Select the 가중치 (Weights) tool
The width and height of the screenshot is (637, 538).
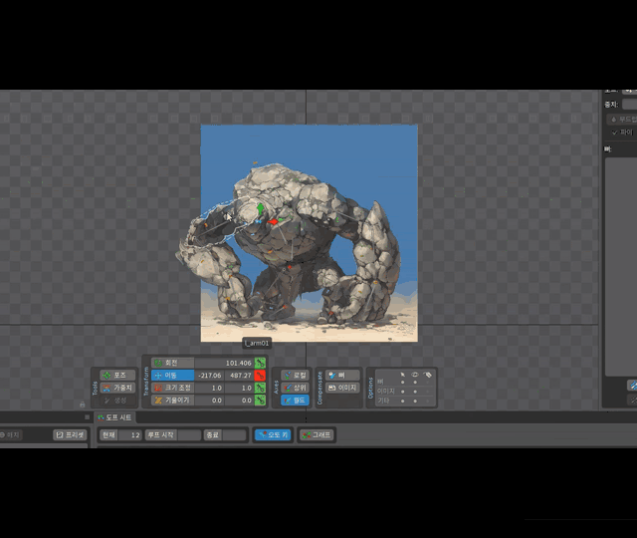[x=118, y=388]
